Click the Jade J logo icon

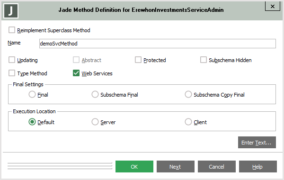(x=11, y=11)
